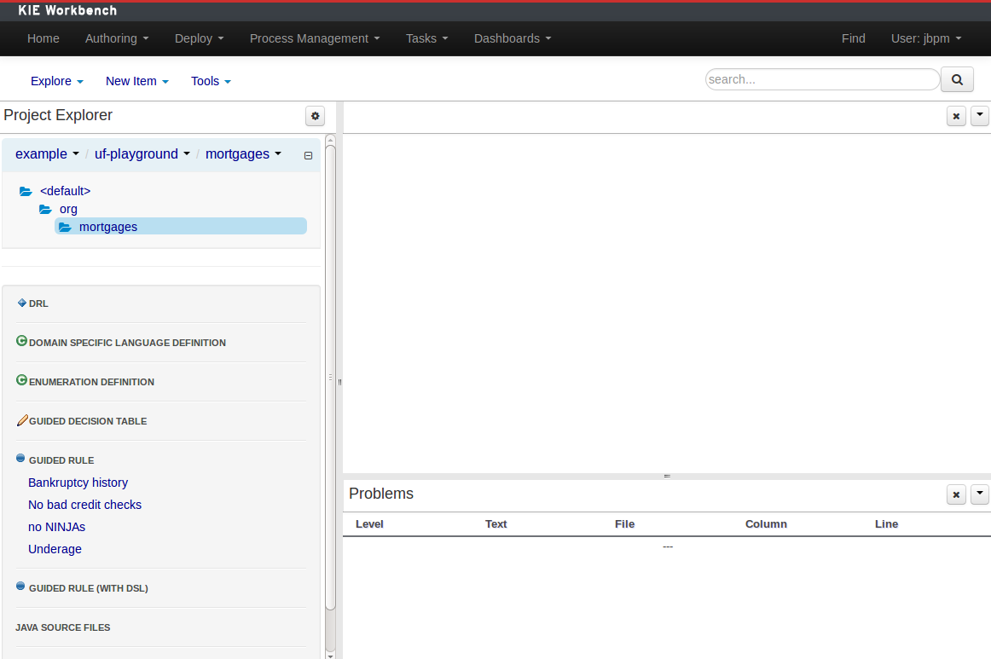Open the Problems panel dropdown arrow

(x=980, y=494)
